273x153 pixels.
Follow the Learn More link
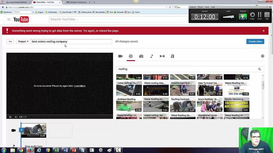click(x=80, y=86)
